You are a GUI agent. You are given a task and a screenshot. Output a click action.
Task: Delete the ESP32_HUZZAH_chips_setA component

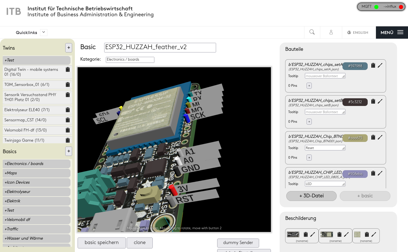pos(373,66)
